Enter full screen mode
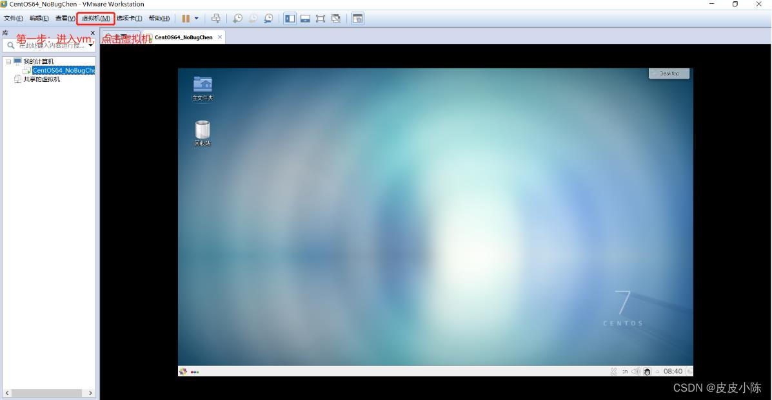Screen dimensions: 772x400 321,19
